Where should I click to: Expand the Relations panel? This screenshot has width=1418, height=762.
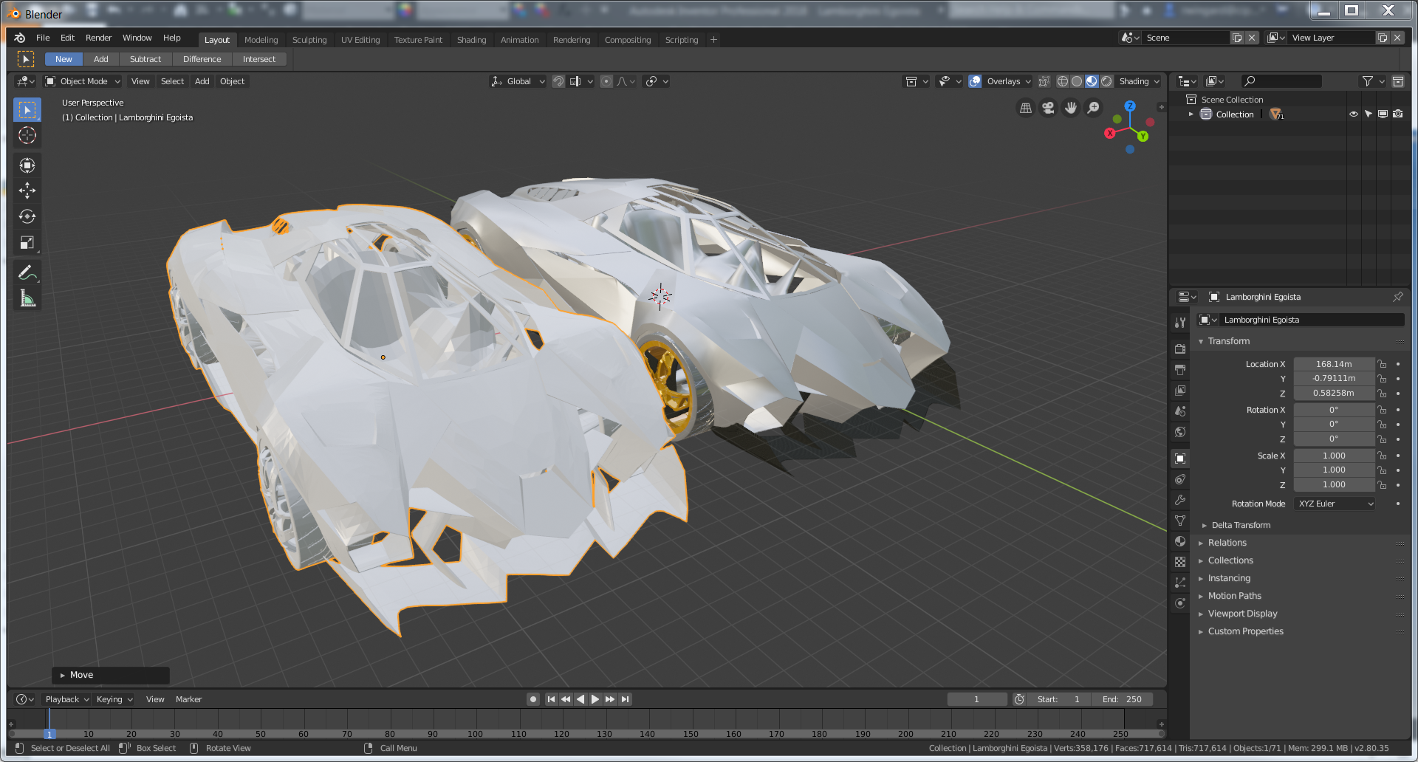tap(1227, 543)
